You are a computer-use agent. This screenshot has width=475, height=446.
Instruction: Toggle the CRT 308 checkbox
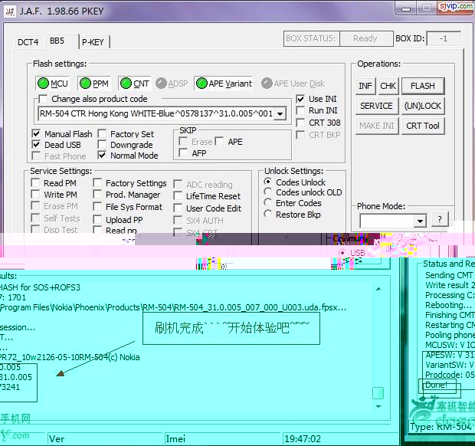click(300, 123)
